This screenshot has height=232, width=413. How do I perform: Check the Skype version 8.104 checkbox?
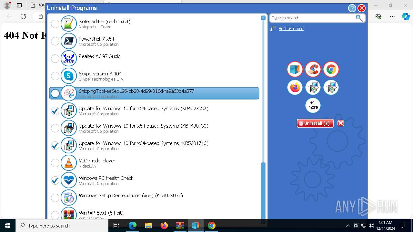pyautogui.click(x=55, y=76)
